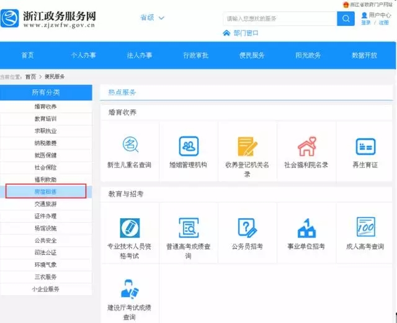Click the 婚育收养 section heading
Viewport: 397px width, 323px height.
(x=122, y=112)
